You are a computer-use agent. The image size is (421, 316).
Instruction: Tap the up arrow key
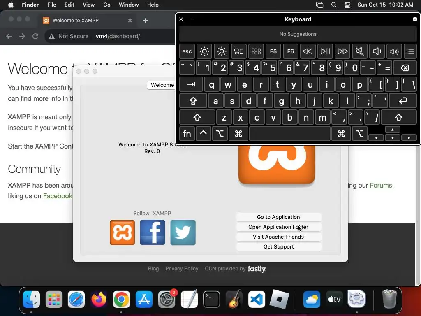(x=393, y=130)
